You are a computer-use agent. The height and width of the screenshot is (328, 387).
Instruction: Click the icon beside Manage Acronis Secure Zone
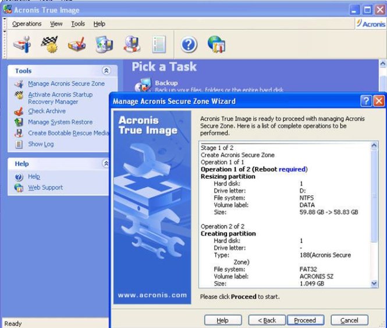pos(19,84)
